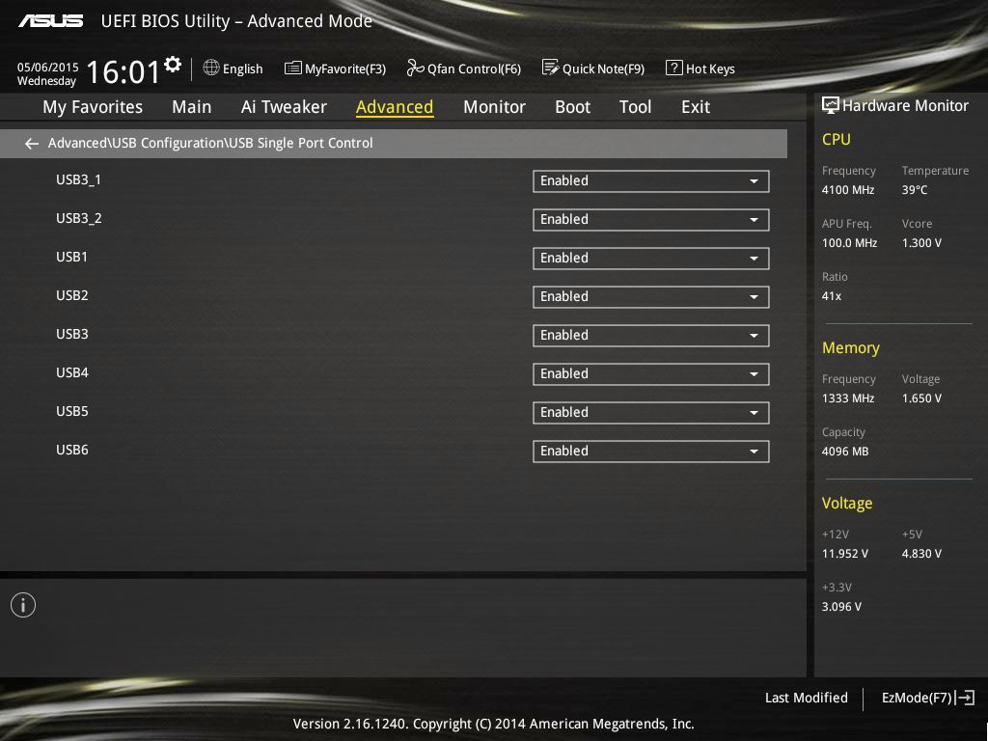This screenshot has width=988, height=741.
Task: Click the +12V value 11.952 V
Action: pos(845,553)
